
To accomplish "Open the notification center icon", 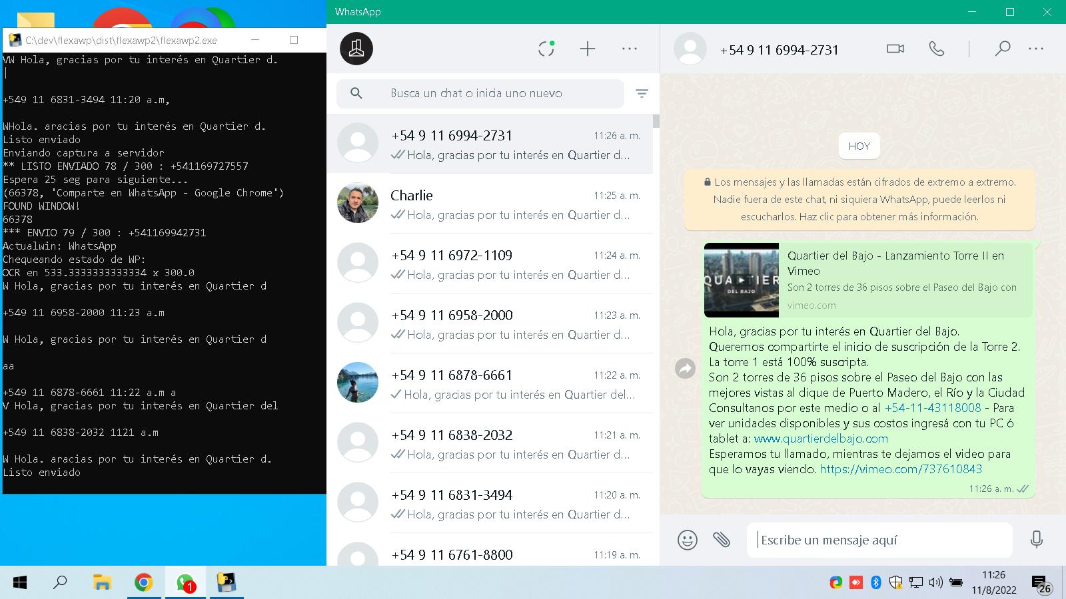I will [x=1041, y=584].
